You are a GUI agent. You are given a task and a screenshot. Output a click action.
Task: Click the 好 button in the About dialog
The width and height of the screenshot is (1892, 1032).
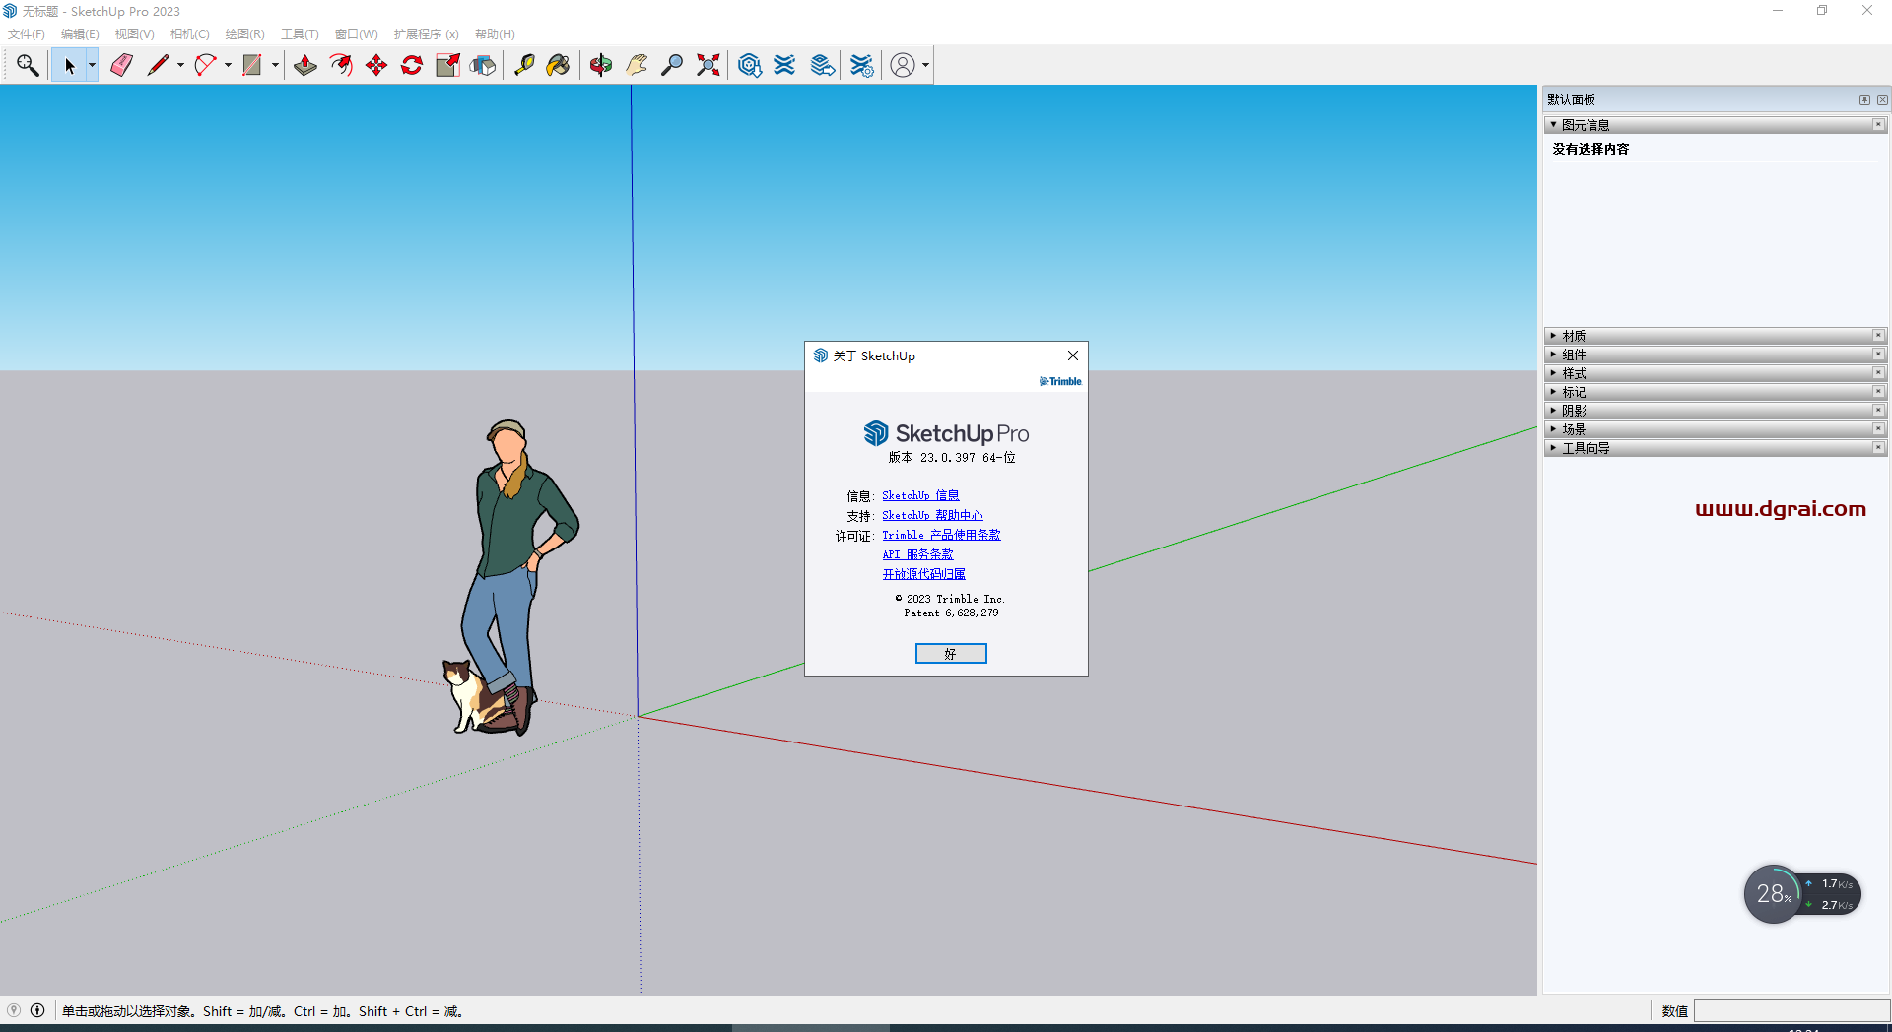[x=950, y=653]
